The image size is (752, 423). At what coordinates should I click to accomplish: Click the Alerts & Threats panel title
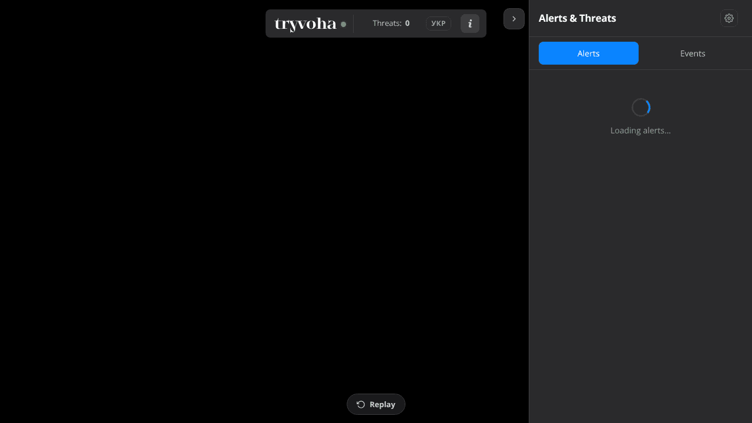(578, 18)
